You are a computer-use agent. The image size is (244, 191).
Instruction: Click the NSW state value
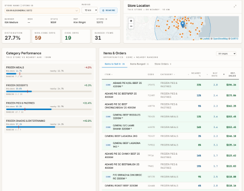coord(53,22)
